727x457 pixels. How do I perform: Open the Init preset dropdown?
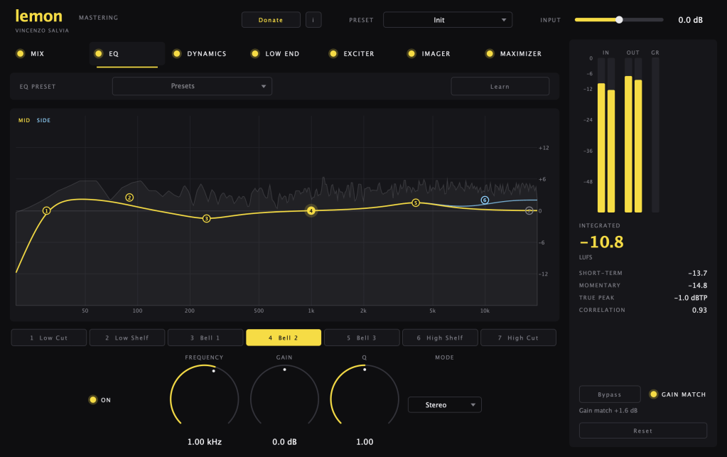(448, 20)
